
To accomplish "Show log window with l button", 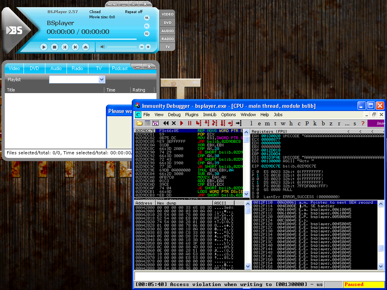I will click(x=251, y=123).
